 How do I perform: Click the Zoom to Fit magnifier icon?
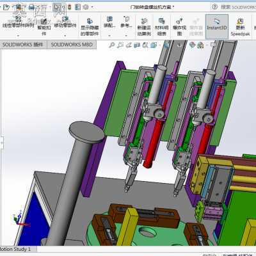(111, 45)
